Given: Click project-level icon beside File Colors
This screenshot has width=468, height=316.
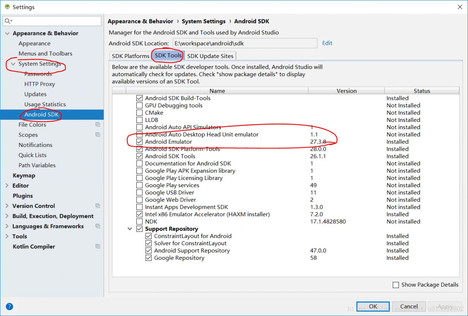Looking at the screenshot, I should click(x=98, y=124).
